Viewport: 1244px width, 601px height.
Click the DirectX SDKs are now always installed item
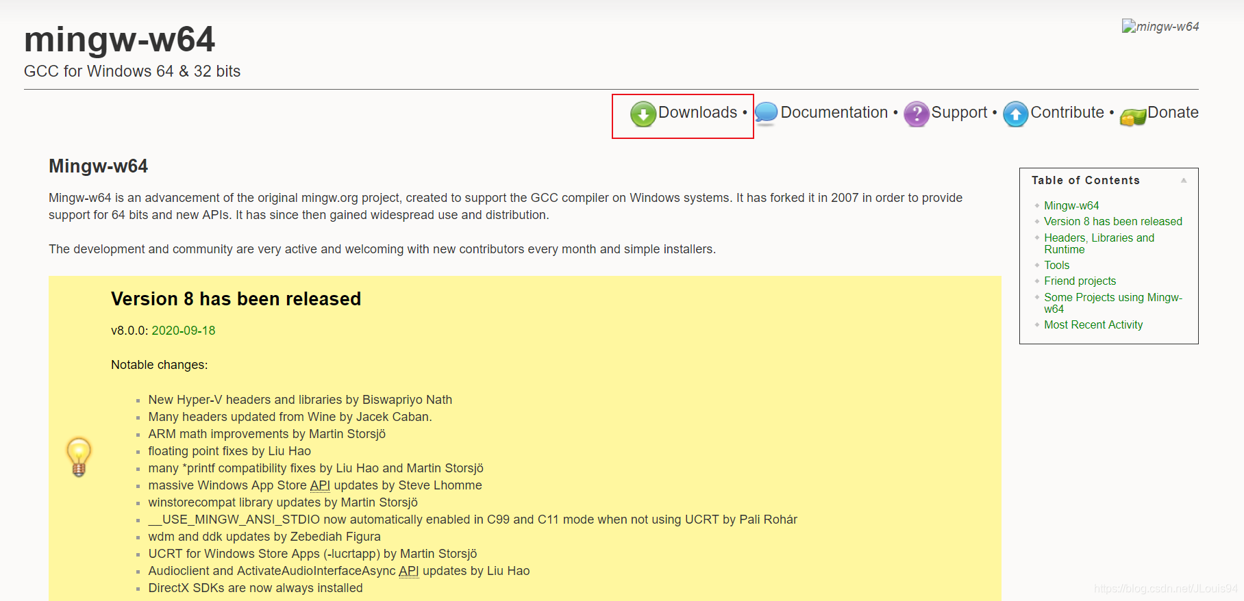click(256, 588)
